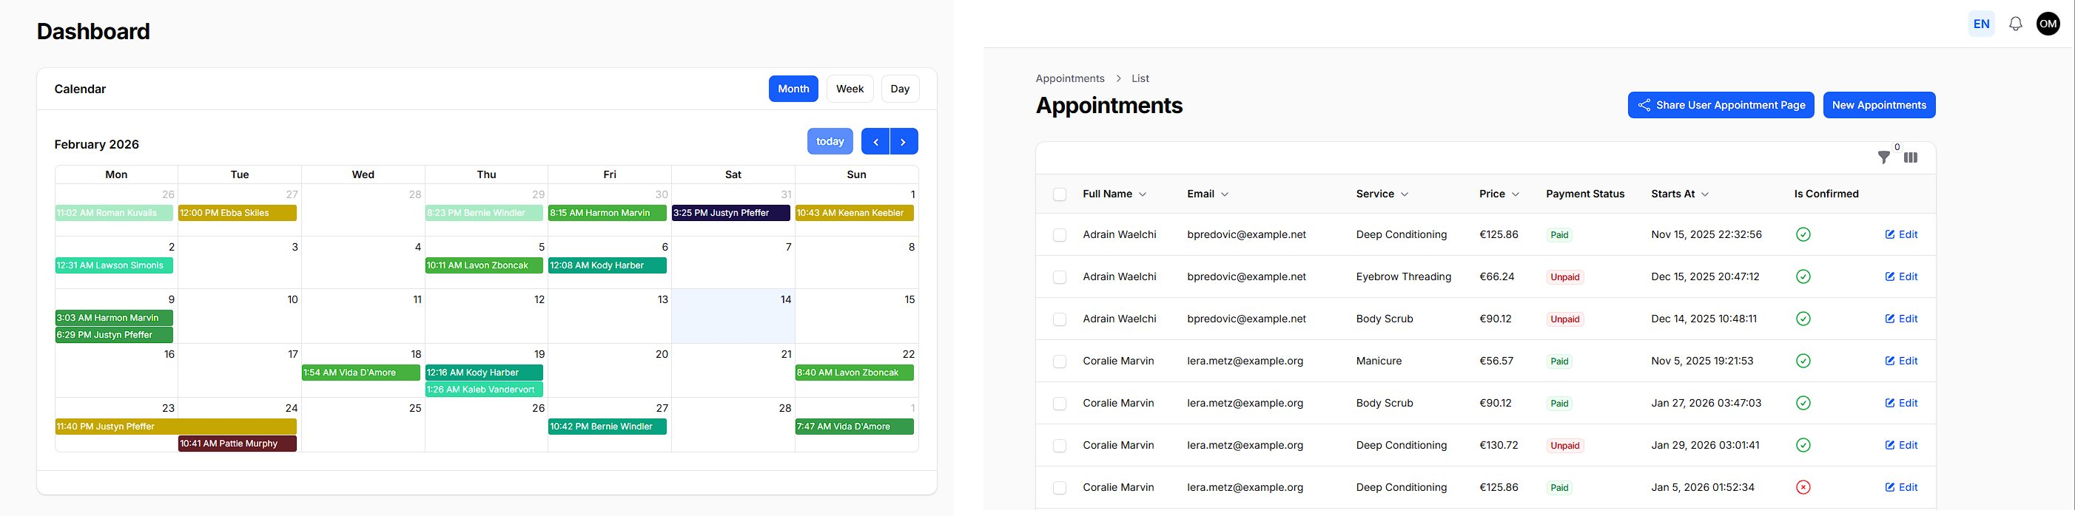The image size is (2075, 516).
Task: Go to next month with the right arrow
Action: [x=903, y=141]
